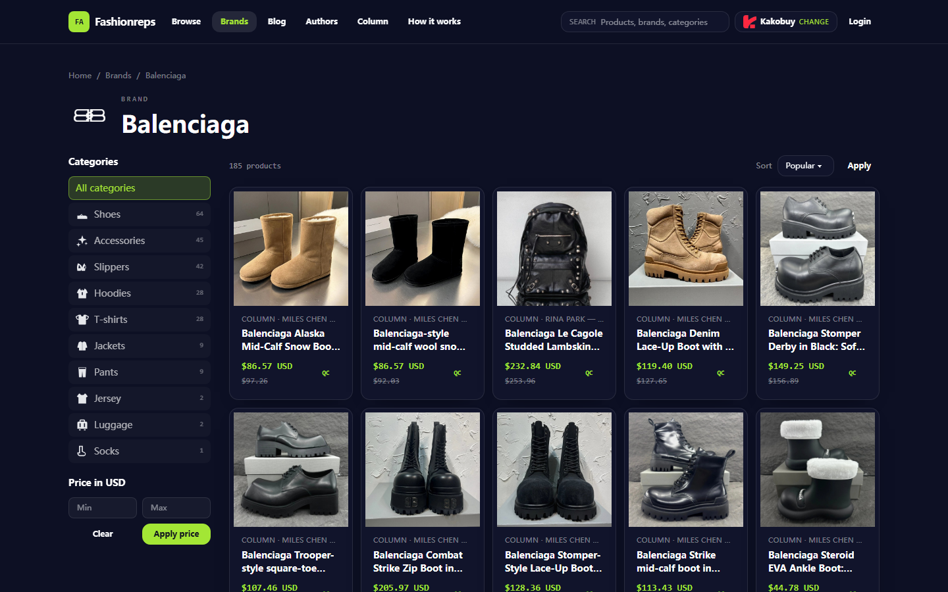Open the Blog page
This screenshot has width=948, height=592.
click(x=277, y=22)
